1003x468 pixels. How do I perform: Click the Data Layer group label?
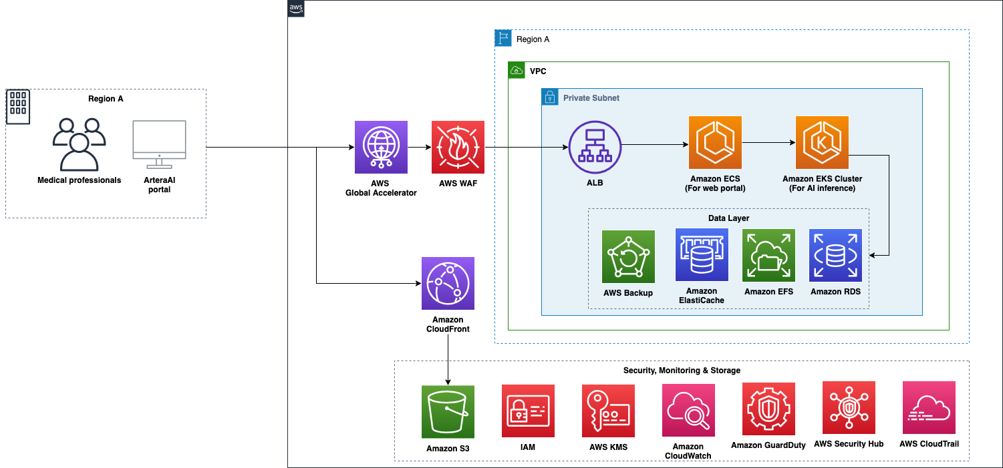[x=728, y=218]
